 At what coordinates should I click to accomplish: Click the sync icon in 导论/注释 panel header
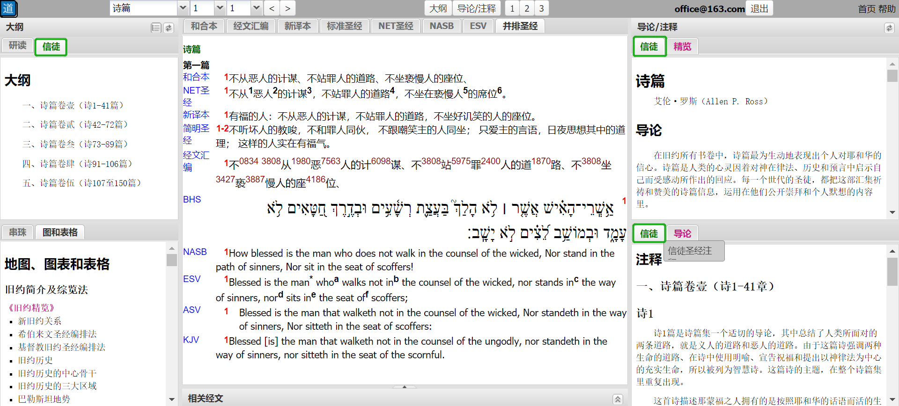pyautogui.click(x=889, y=28)
